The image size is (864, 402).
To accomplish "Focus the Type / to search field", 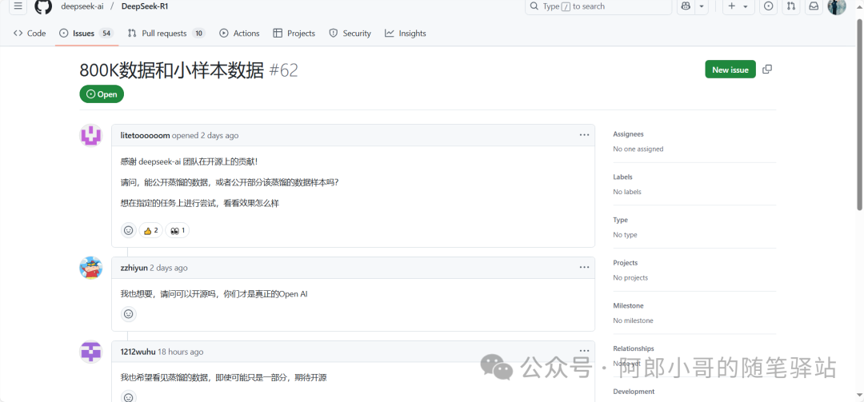I will tap(598, 6).
